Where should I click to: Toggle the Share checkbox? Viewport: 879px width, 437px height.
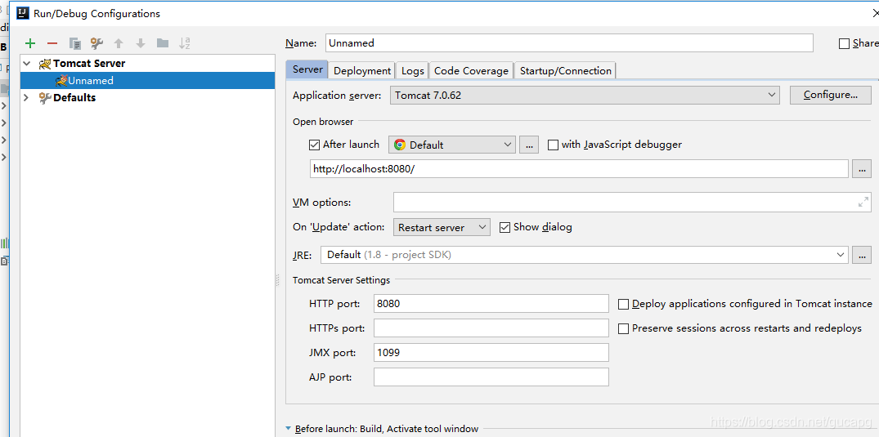[x=844, y=44]
